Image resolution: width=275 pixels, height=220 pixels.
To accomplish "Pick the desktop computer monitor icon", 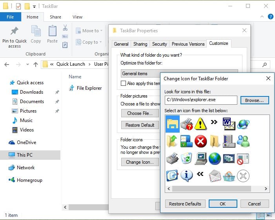I will 200,158.
